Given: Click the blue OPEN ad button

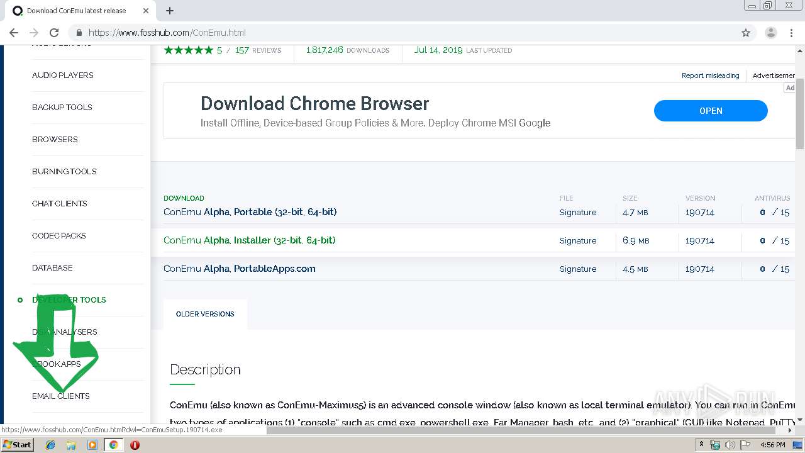Looking at the screenshot, I should pos(711,111).
